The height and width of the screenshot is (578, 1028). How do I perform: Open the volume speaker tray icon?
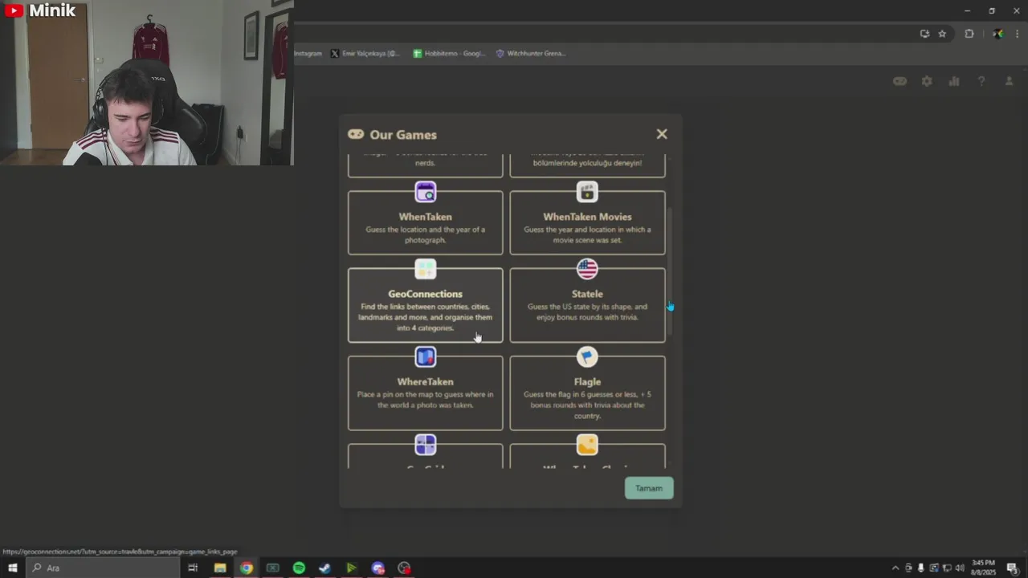pyautogui.click(x=960, y=568)
